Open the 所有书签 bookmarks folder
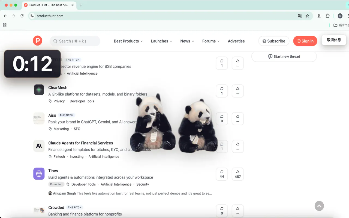349x218 pixels. click(341, 25)
